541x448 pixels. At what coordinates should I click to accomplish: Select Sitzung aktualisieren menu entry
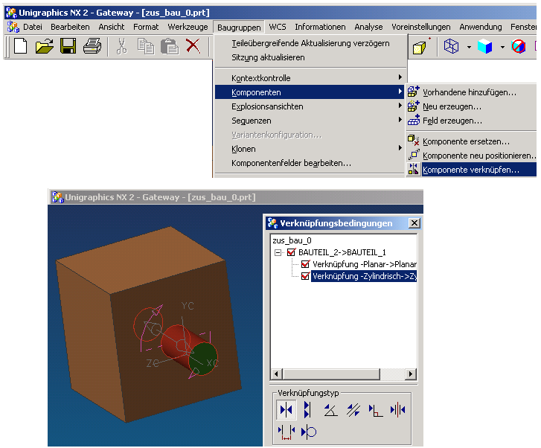coord(310,57)
